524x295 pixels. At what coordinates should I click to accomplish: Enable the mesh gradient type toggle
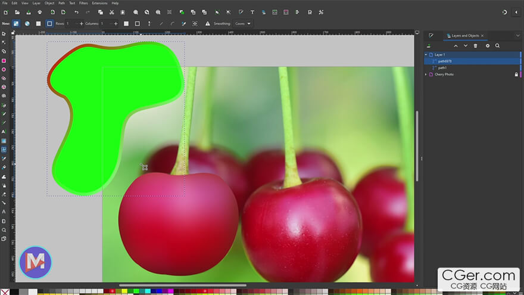tap(16, 24)
